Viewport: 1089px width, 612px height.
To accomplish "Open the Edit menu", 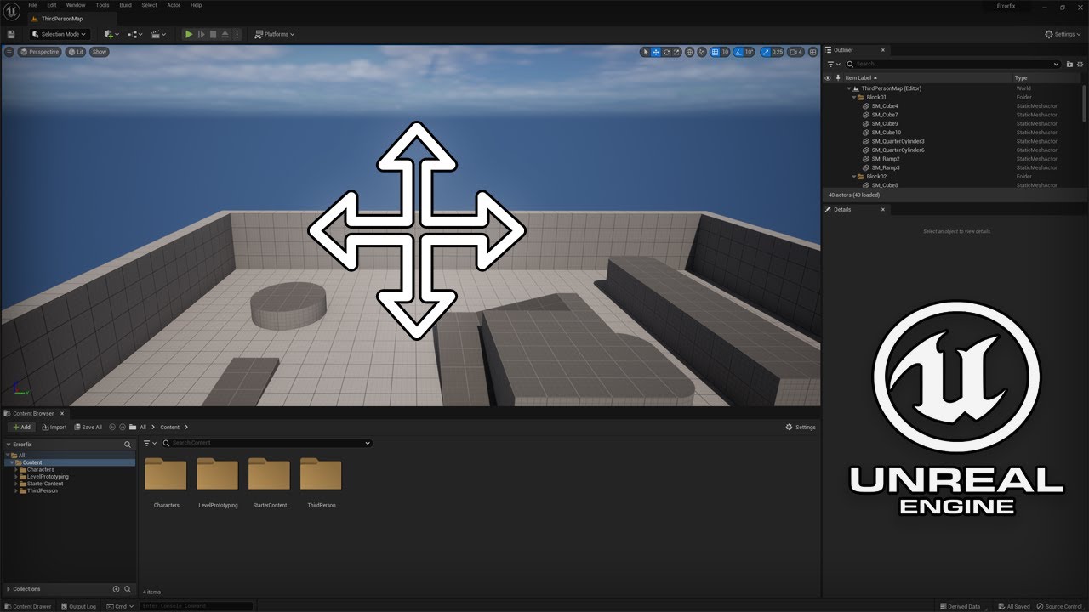I will (x=52, y=5).
